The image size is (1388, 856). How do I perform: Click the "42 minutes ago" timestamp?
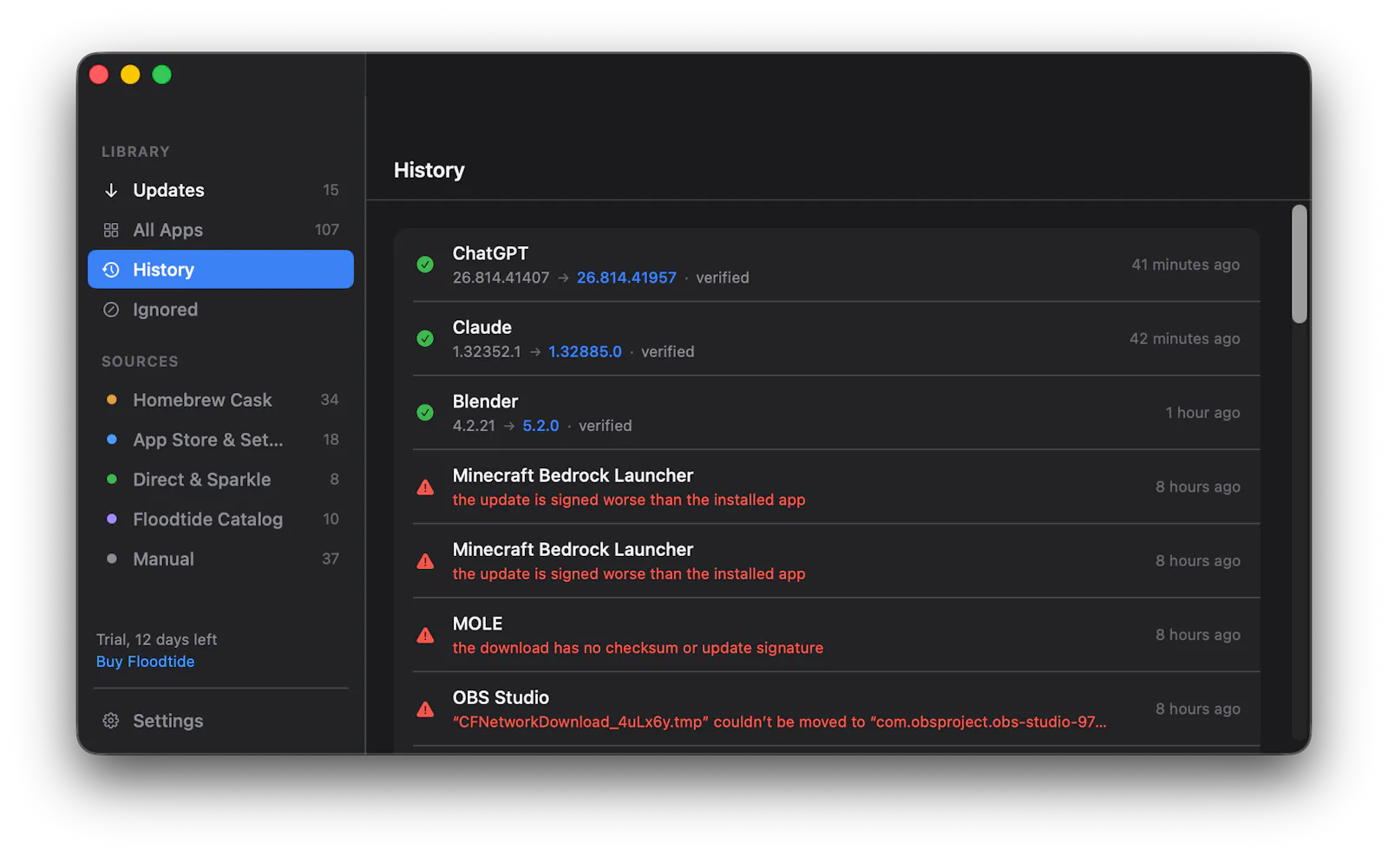(x=1185, y=338)
